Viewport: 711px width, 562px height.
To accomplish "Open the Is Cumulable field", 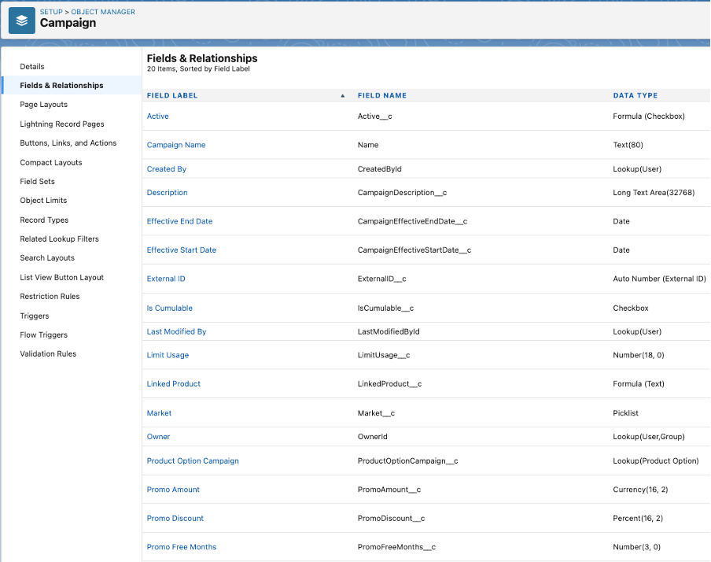I will (170, 308).
